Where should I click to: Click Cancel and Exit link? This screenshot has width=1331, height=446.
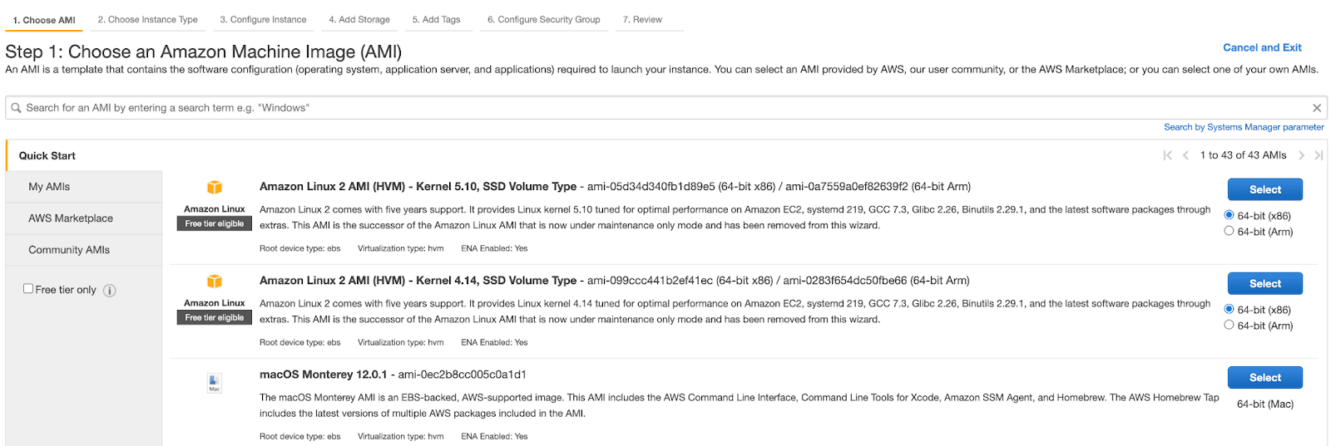click(x=1262, y=47)
